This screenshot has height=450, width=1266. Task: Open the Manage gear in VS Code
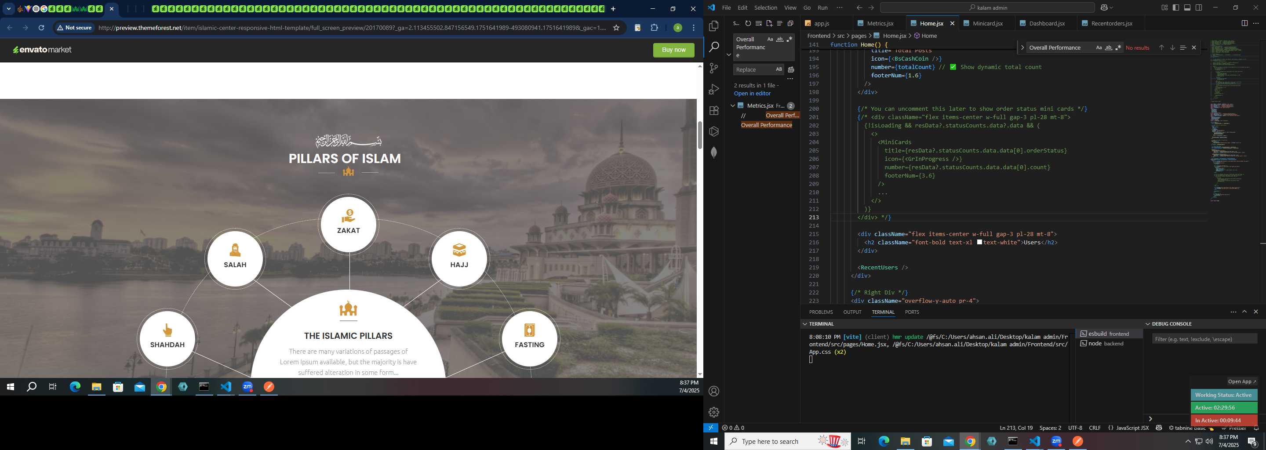pyautogui.click(x=713, y=412)
